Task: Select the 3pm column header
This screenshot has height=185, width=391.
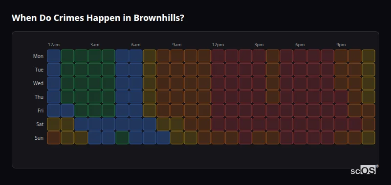Action: pyautogui.click(x=259, y=45)
